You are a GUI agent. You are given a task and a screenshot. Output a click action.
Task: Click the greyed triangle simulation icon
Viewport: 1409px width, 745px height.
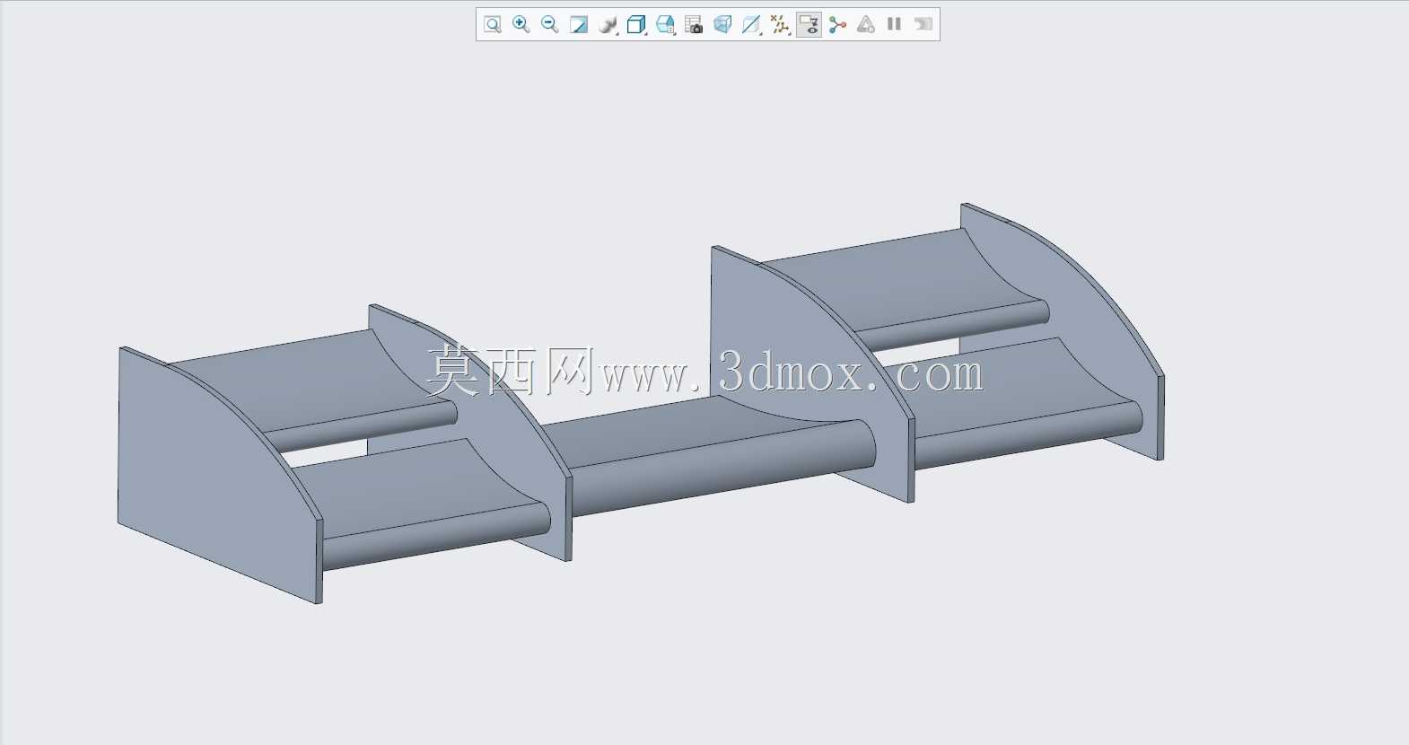coord(865,24)
